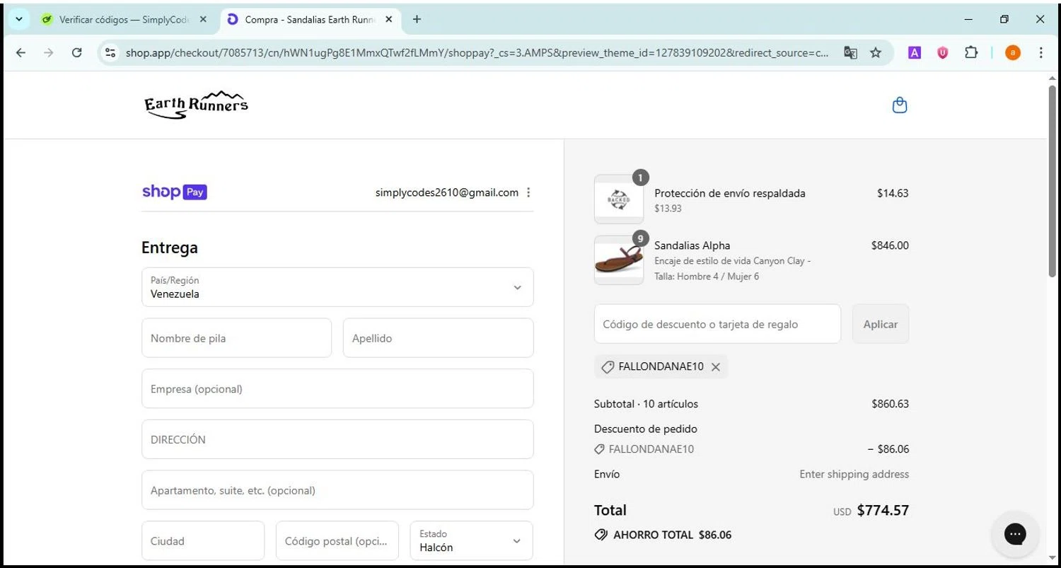Click the Ciudad field

pyautogui.click(x=203, y=541)
